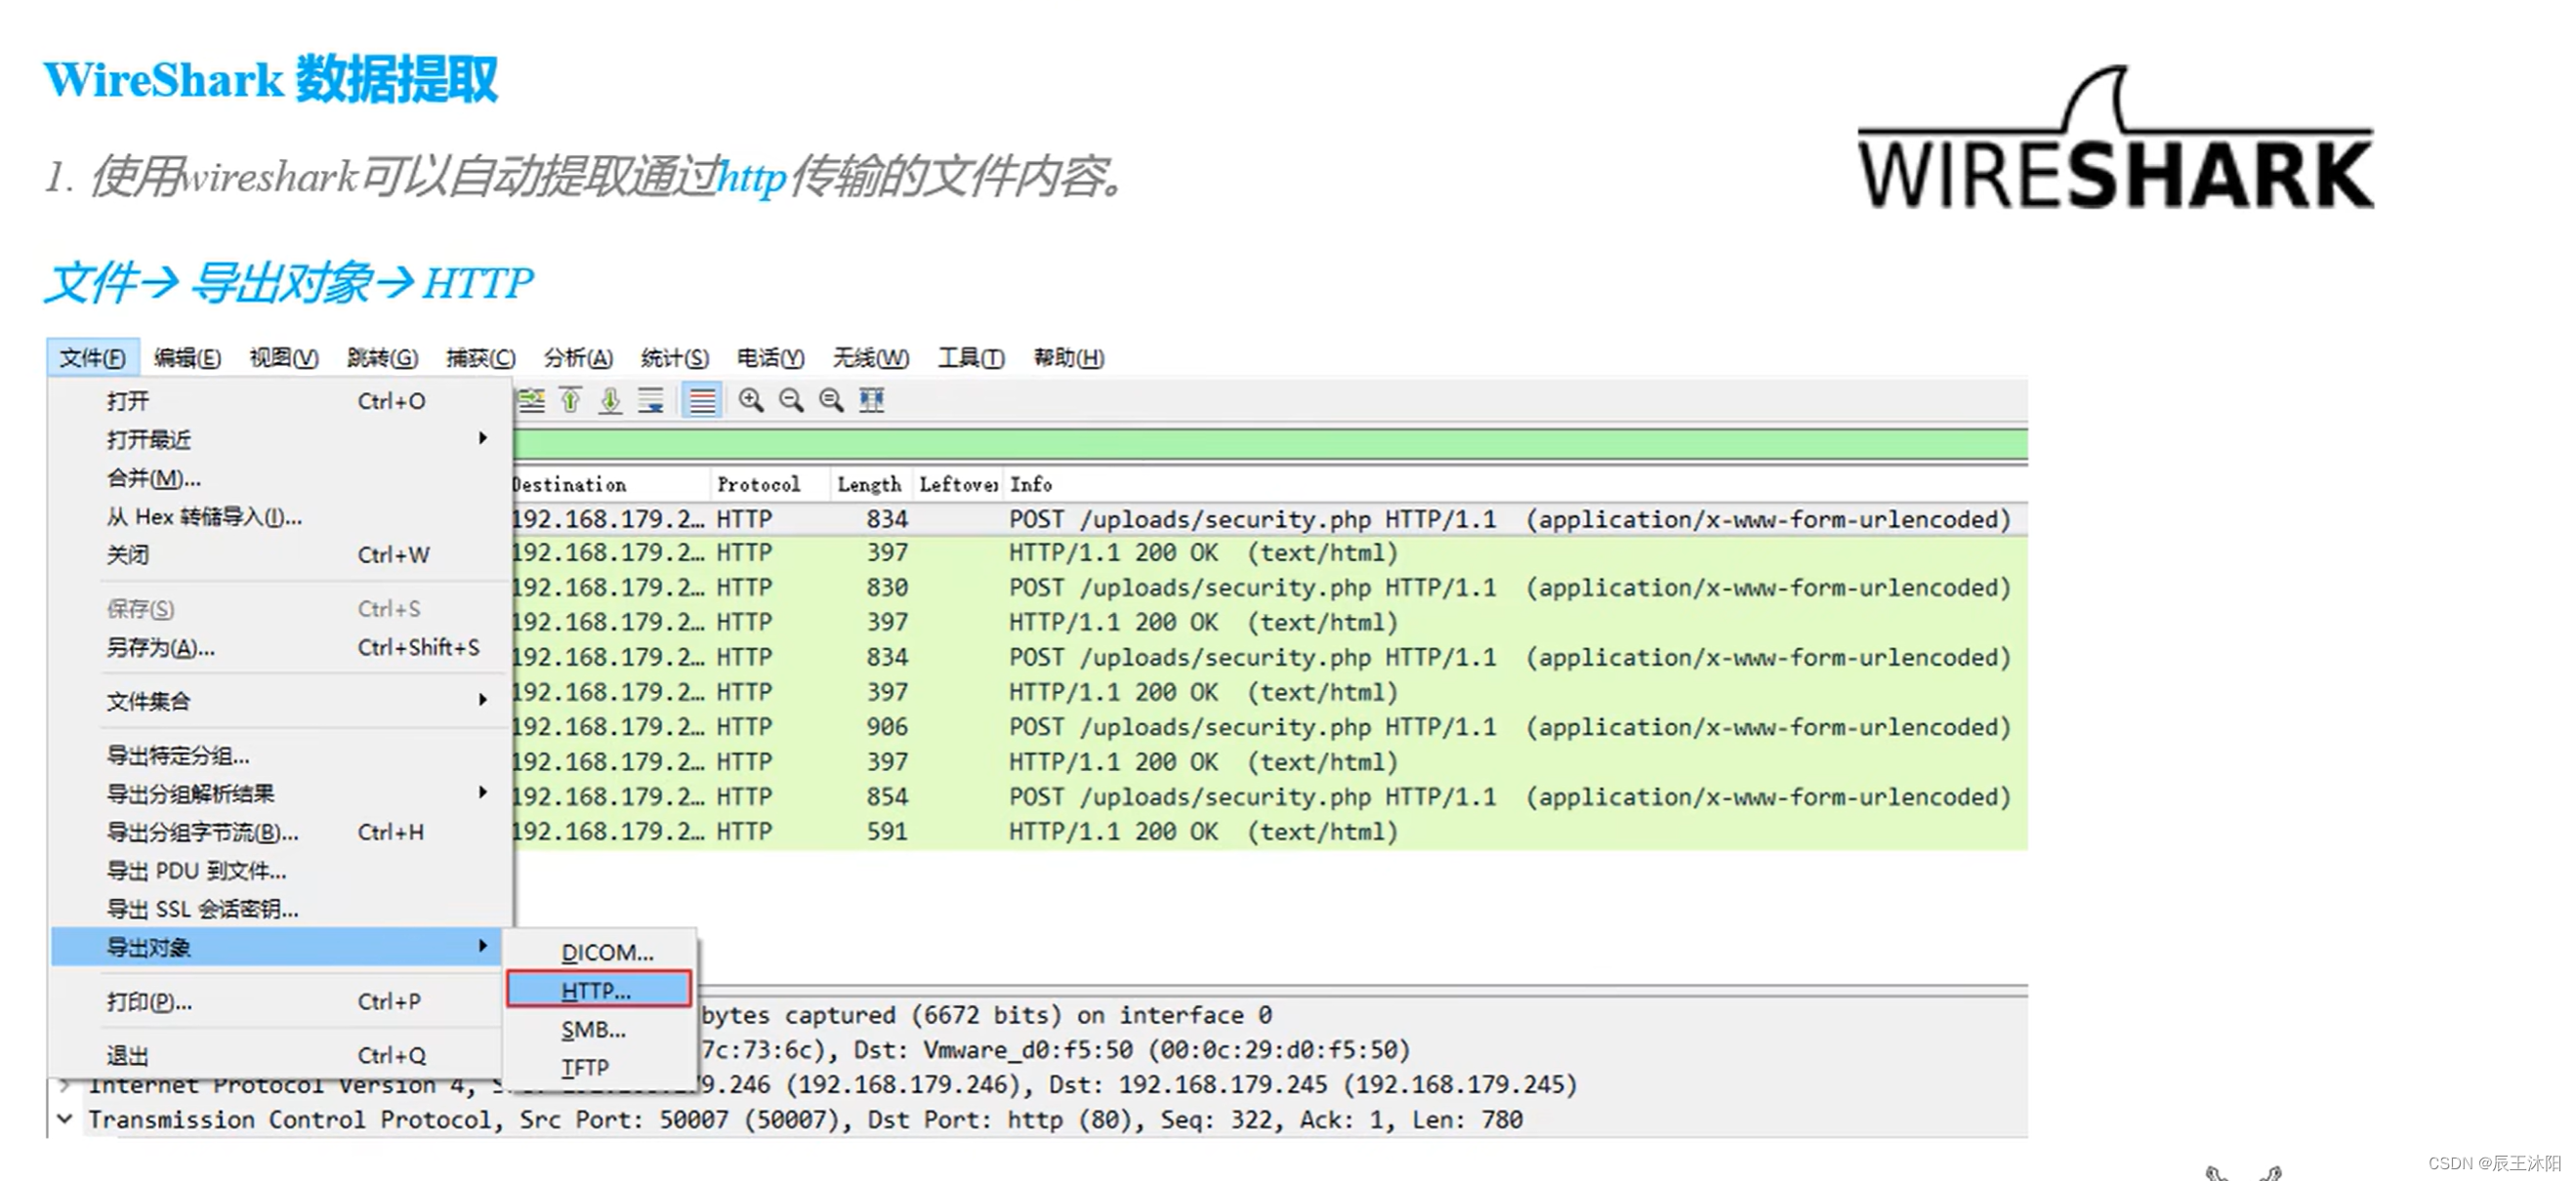Viewport: 2576px width, 1181px height.
Task: Expand the 导出对象 submenu
Action: (277, 947)
